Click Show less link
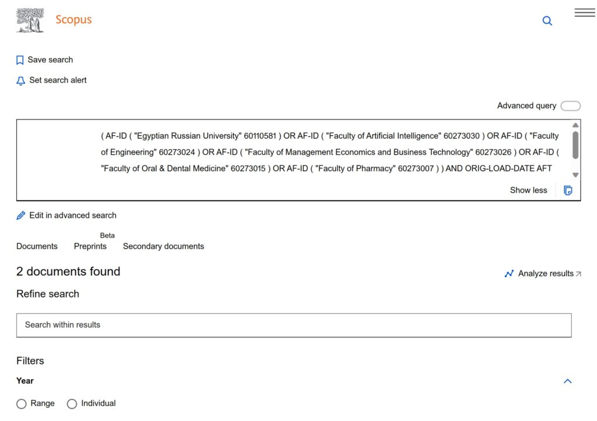597x421 pixels. click(x=528, y=190)
